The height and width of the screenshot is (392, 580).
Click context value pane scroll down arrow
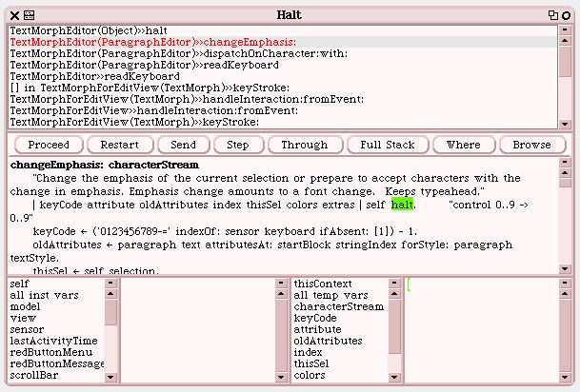(x=565, y=377)
